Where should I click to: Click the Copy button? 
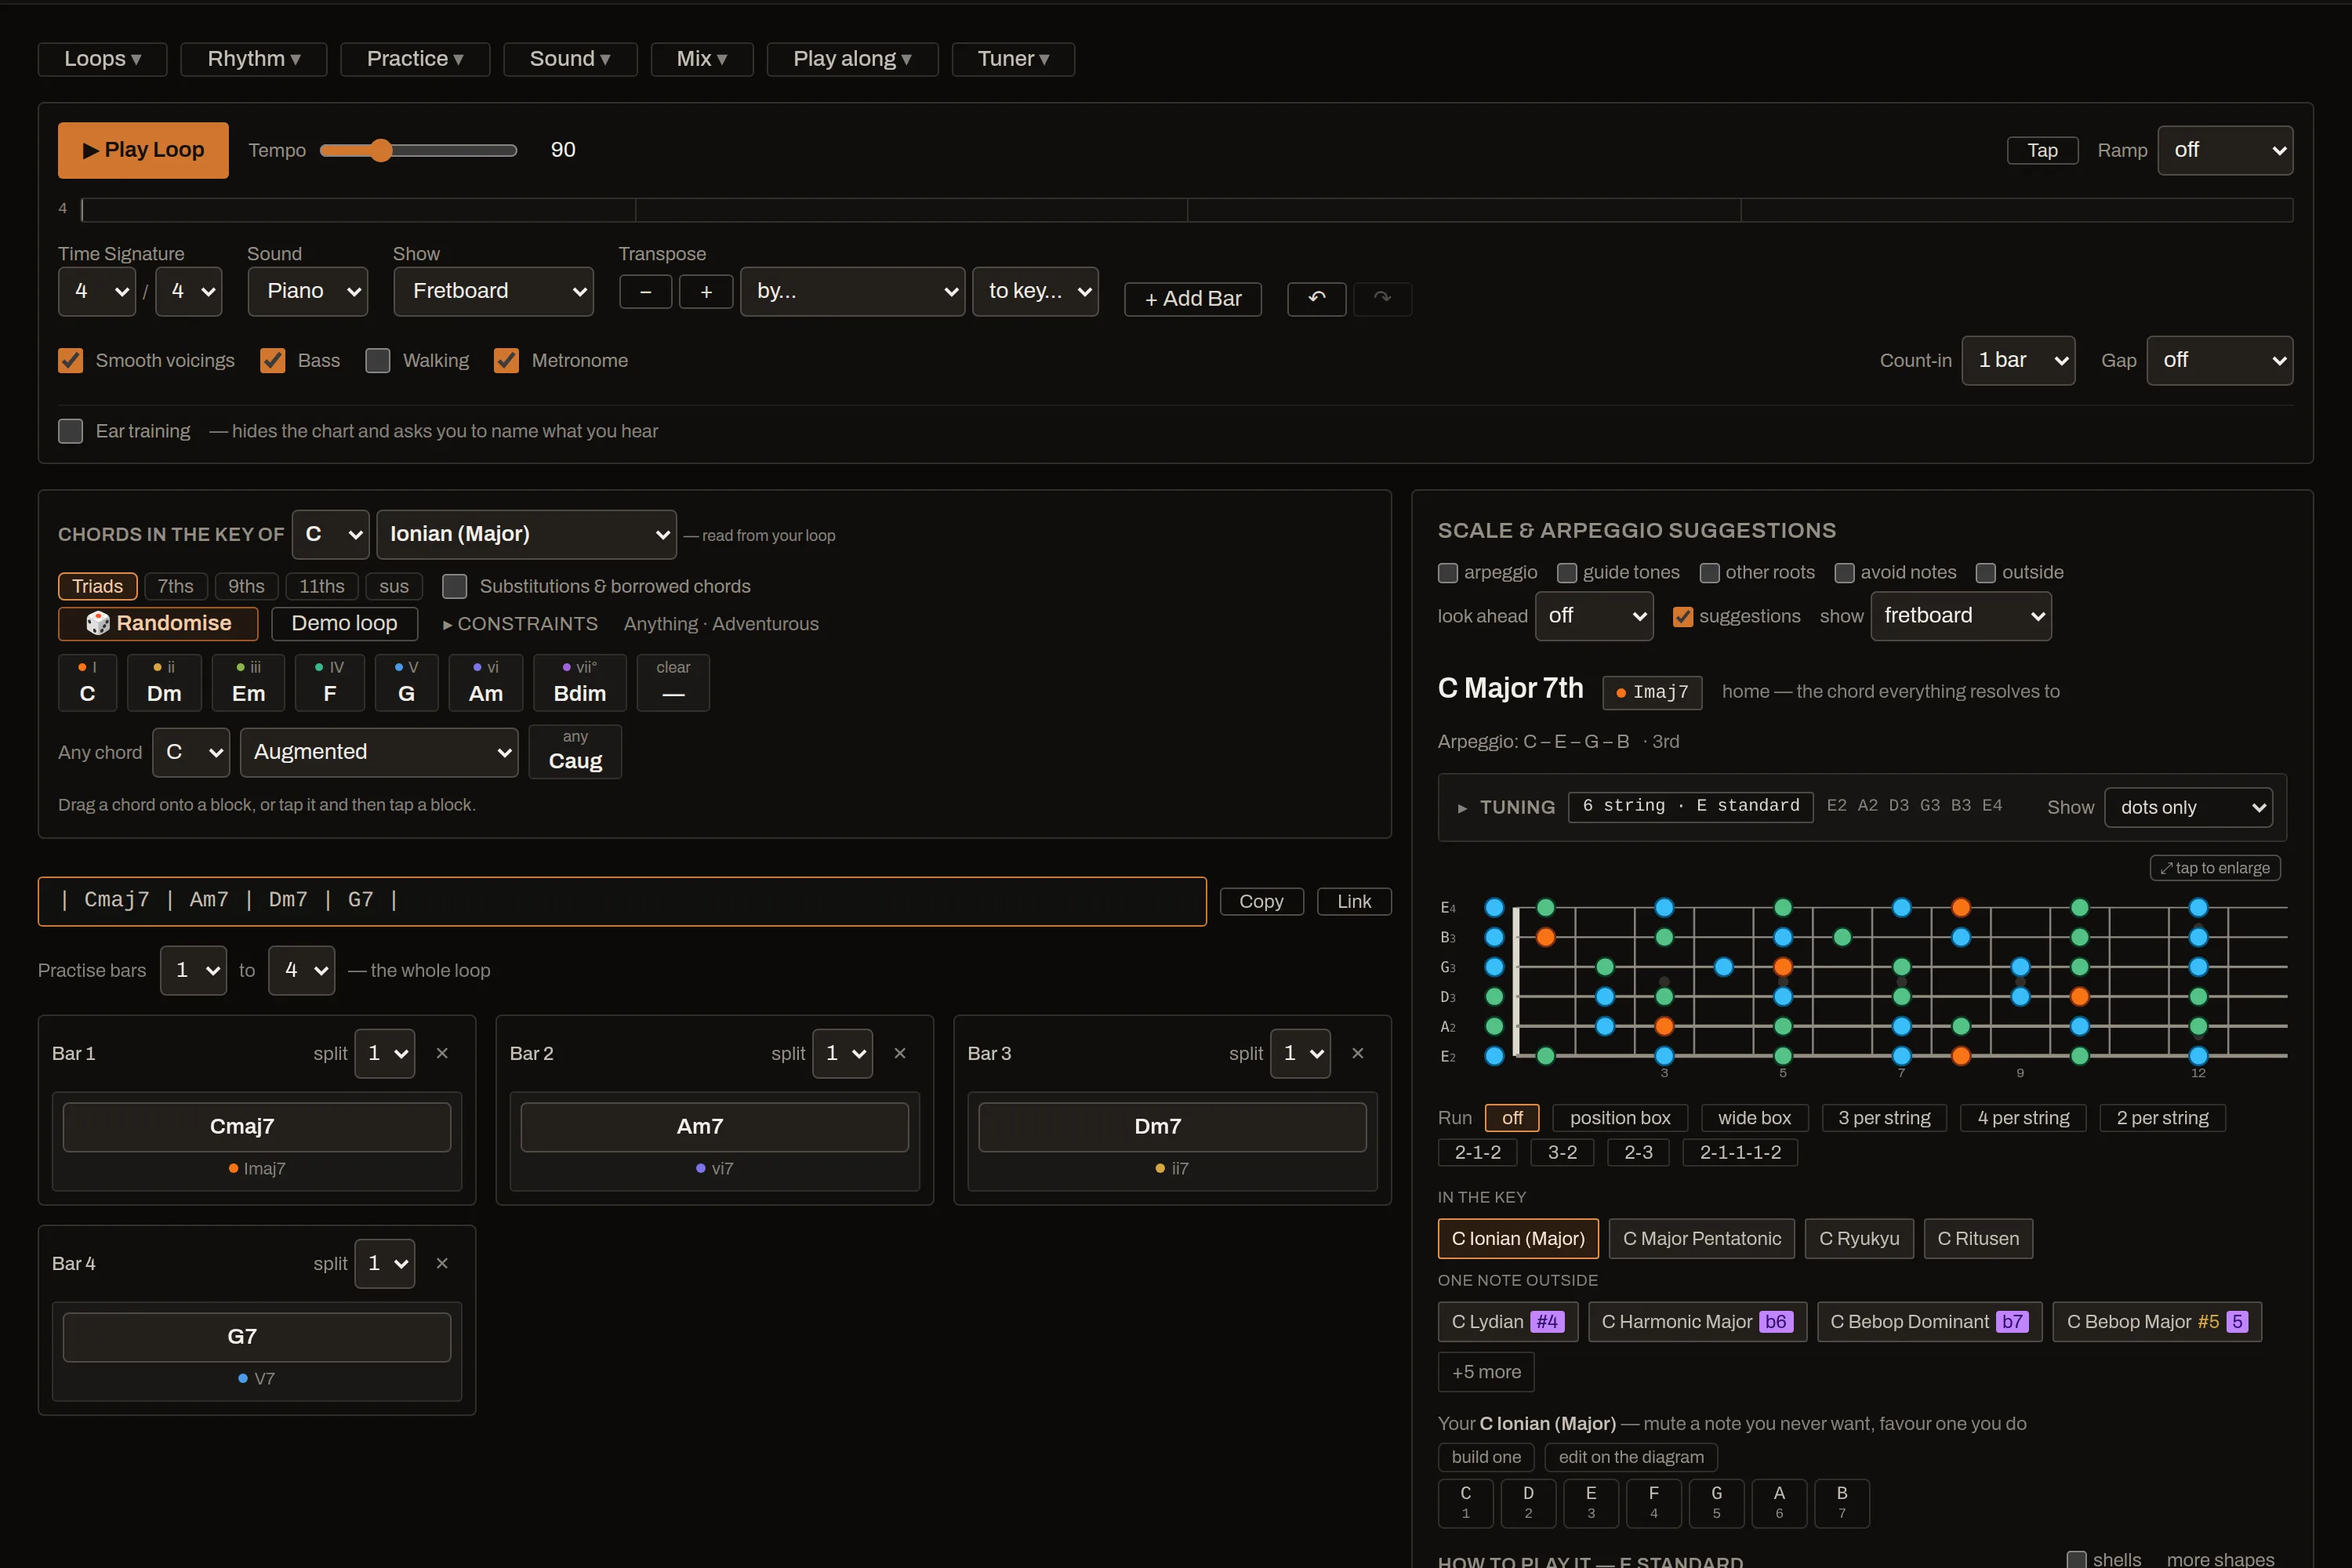(x=1261, y=901)
